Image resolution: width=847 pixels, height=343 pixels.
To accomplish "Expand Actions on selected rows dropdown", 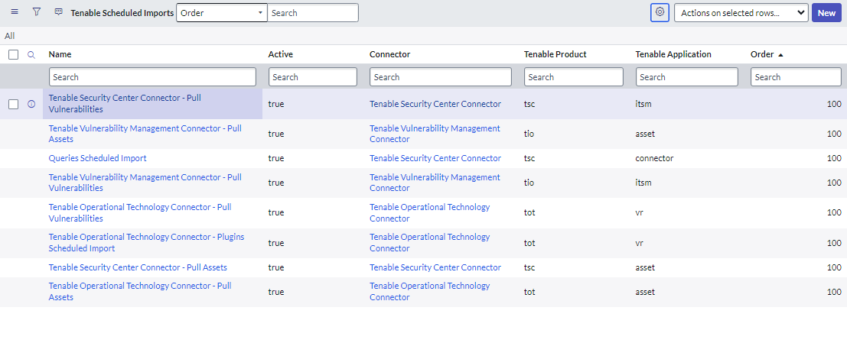I will click(741, 13).
